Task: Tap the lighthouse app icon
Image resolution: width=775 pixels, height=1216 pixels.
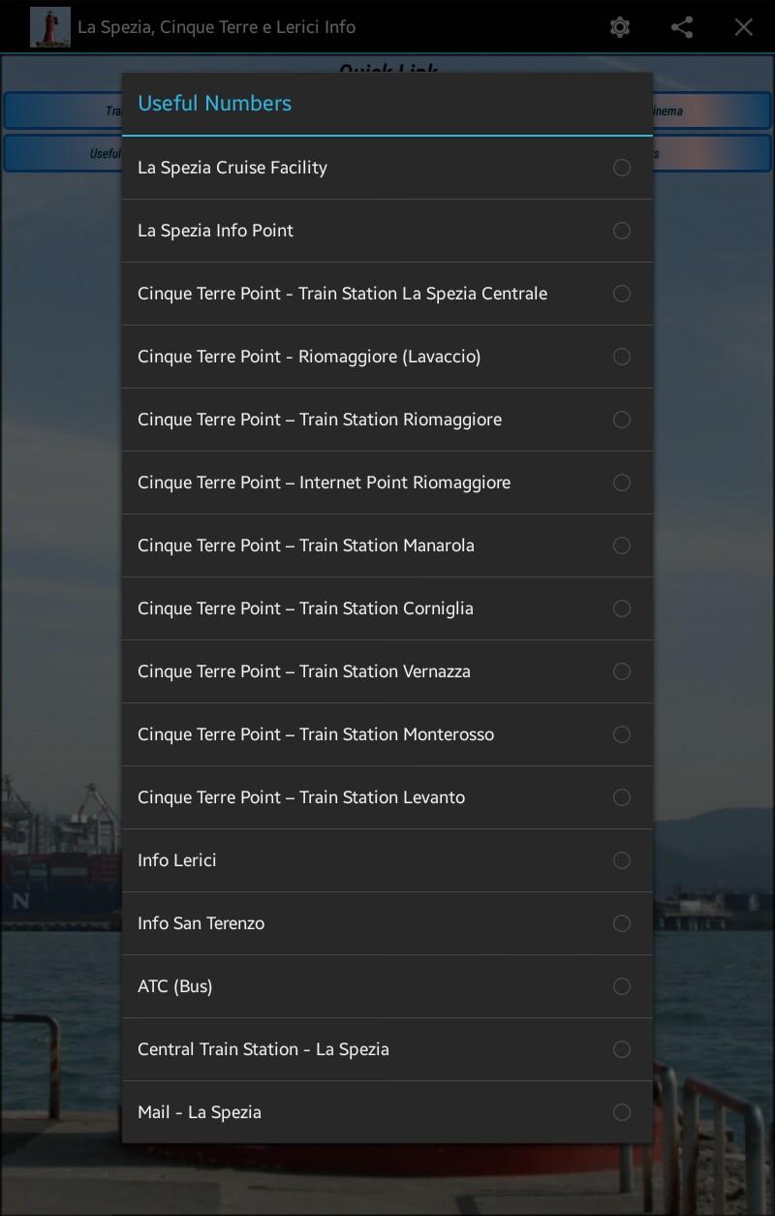Action: click(49, 27)
